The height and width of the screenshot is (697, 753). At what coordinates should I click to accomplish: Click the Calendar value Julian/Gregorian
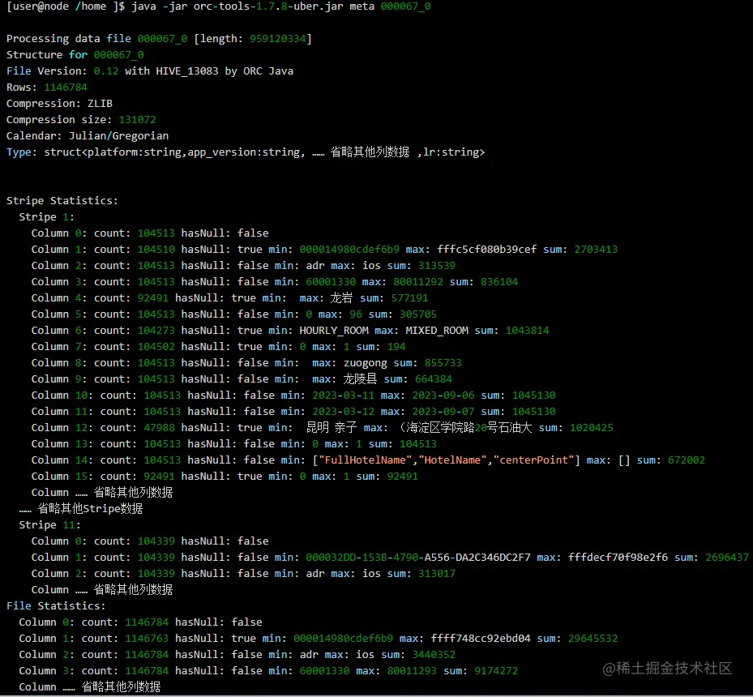118,136
